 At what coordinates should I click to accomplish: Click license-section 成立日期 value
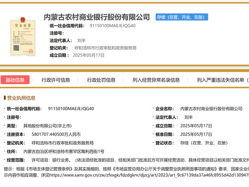click(196, 126)
